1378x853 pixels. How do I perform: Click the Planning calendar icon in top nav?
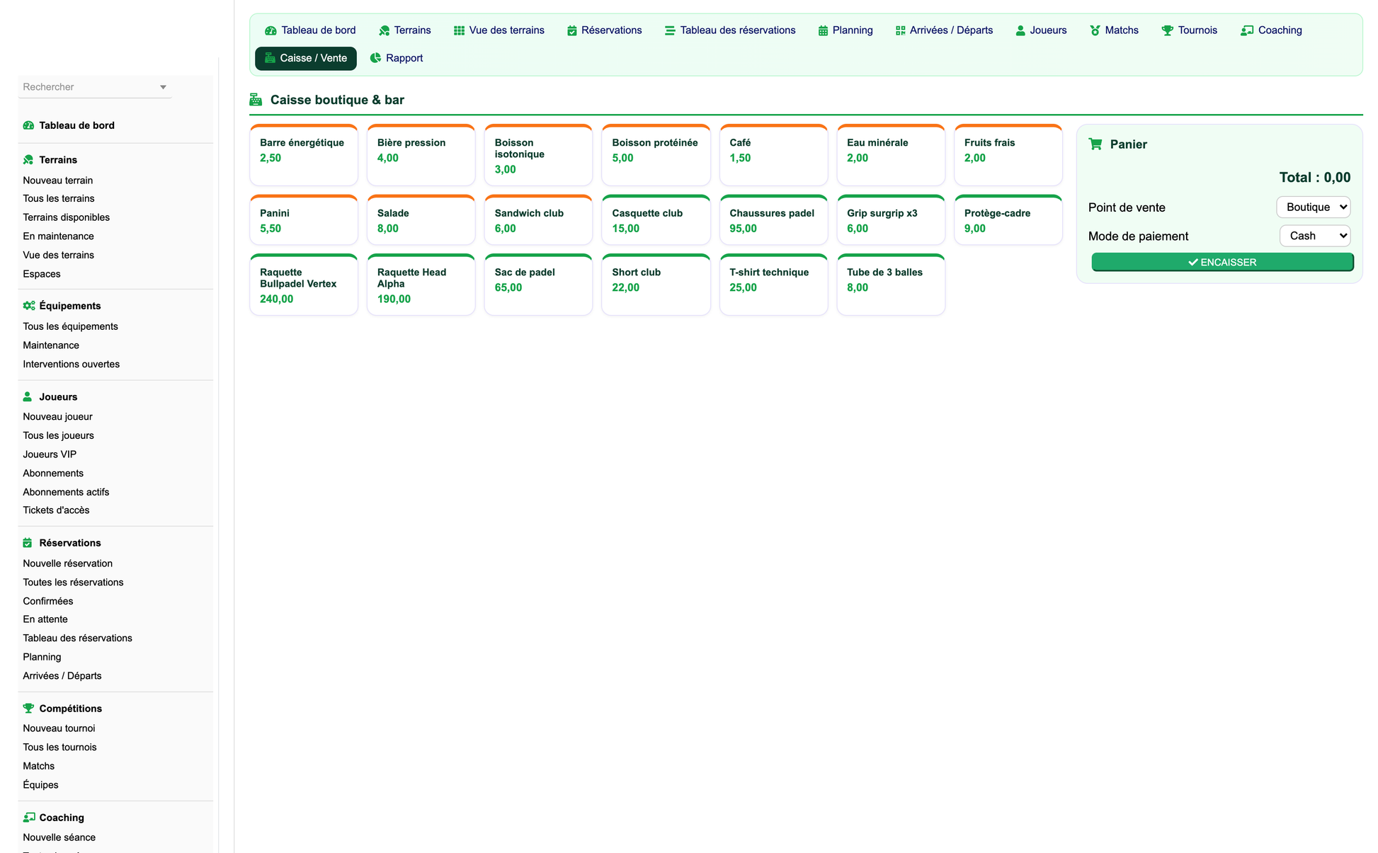(x=823, y=30)
